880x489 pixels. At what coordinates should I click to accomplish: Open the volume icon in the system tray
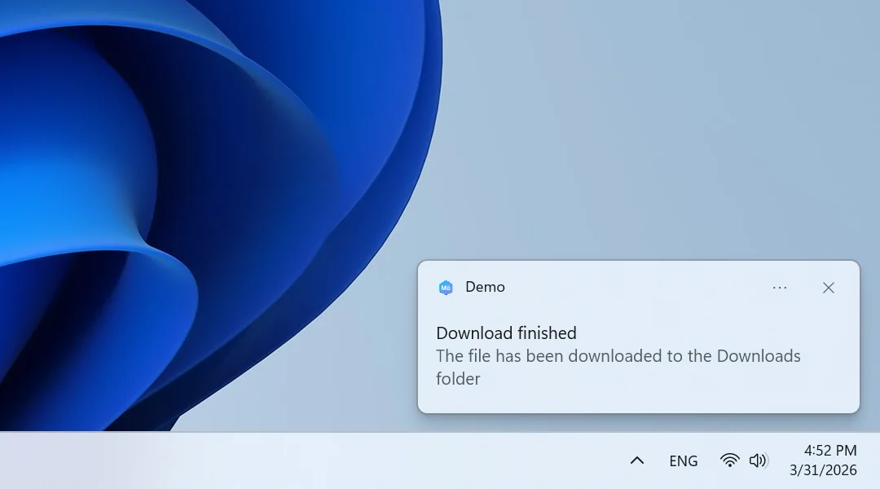pyautogui.click(x=759, y=460)
